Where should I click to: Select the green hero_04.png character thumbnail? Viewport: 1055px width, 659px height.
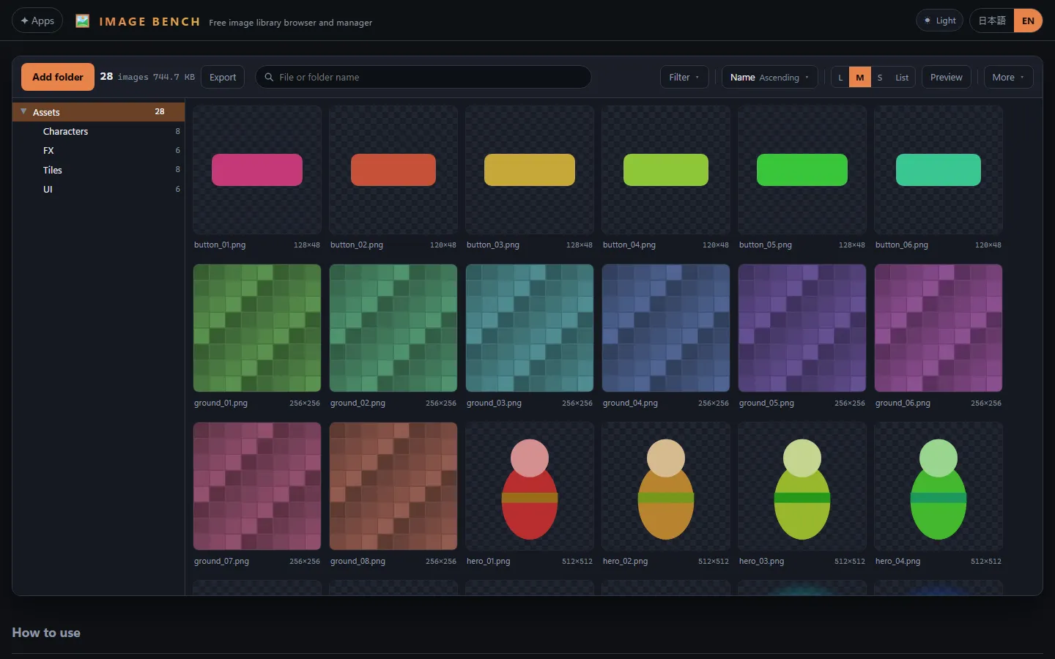click(x=939, y=486)
